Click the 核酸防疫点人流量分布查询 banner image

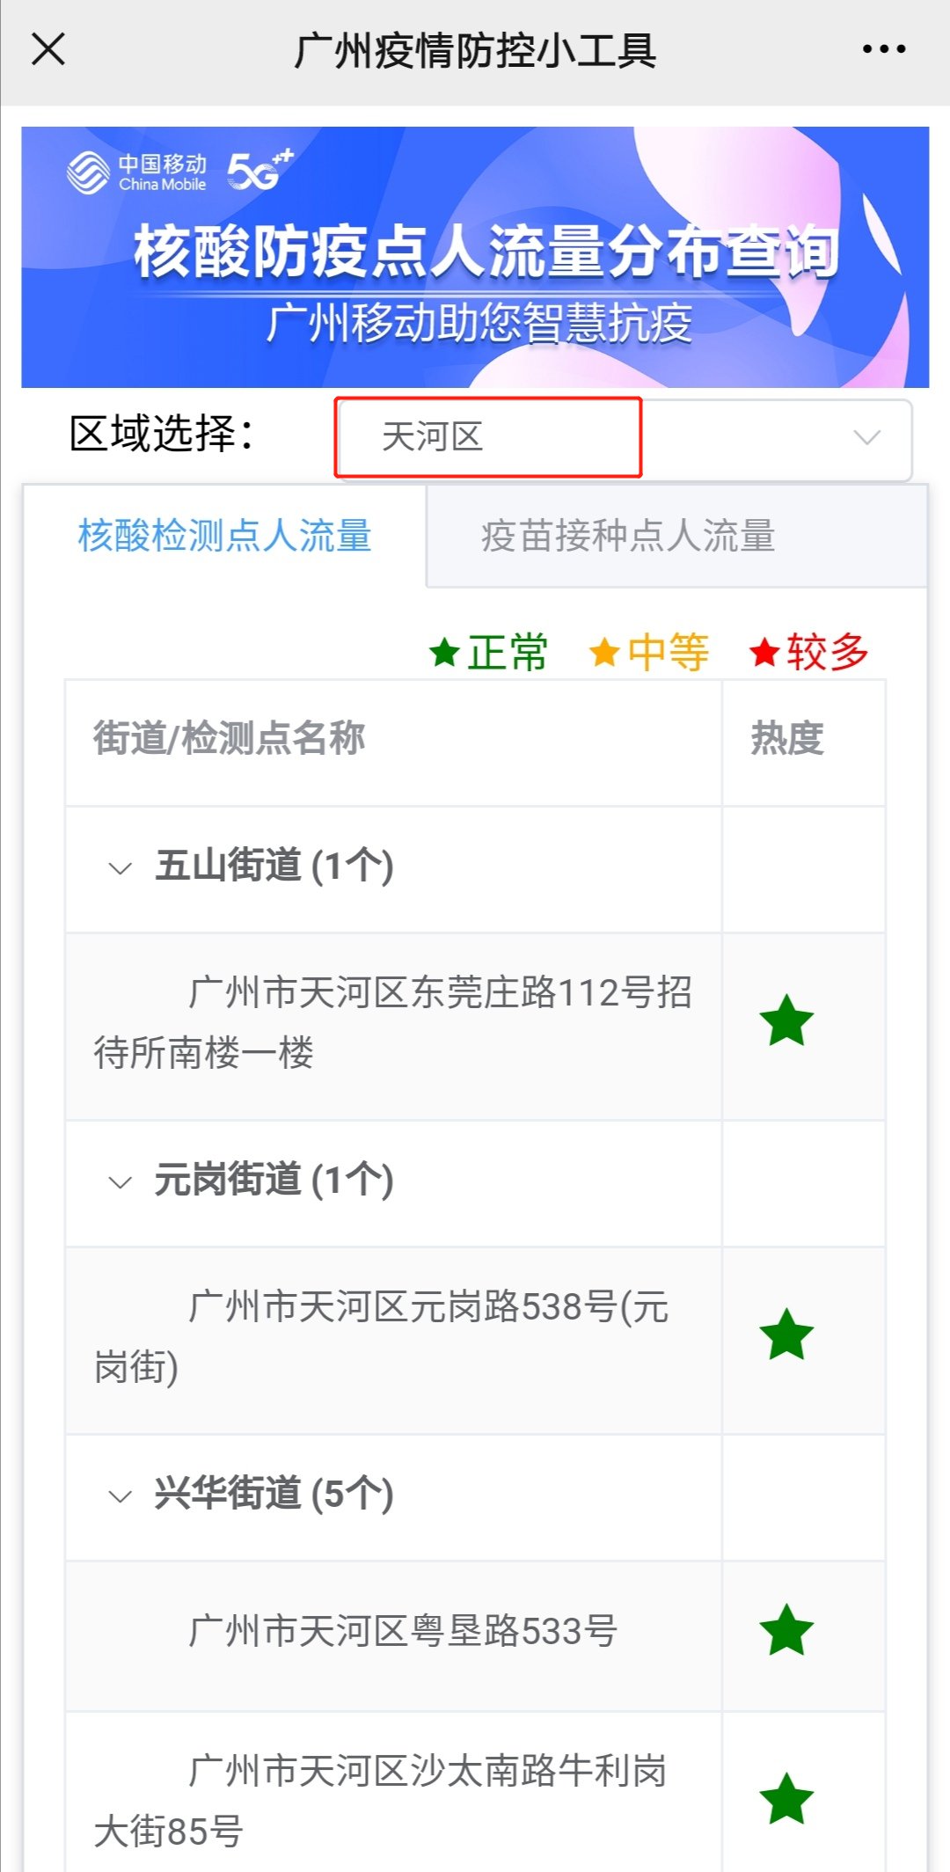(475, 257)
